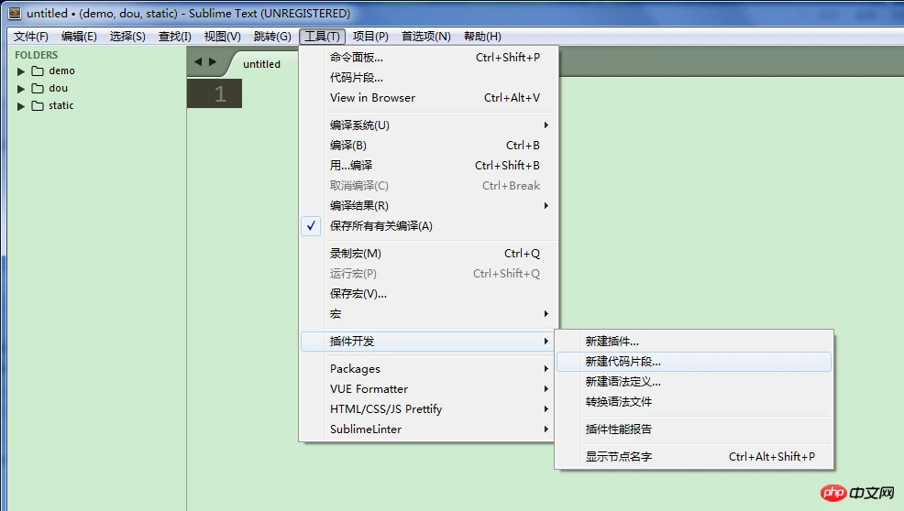Open the 编译系统(U) submenu

pos(429,125)
